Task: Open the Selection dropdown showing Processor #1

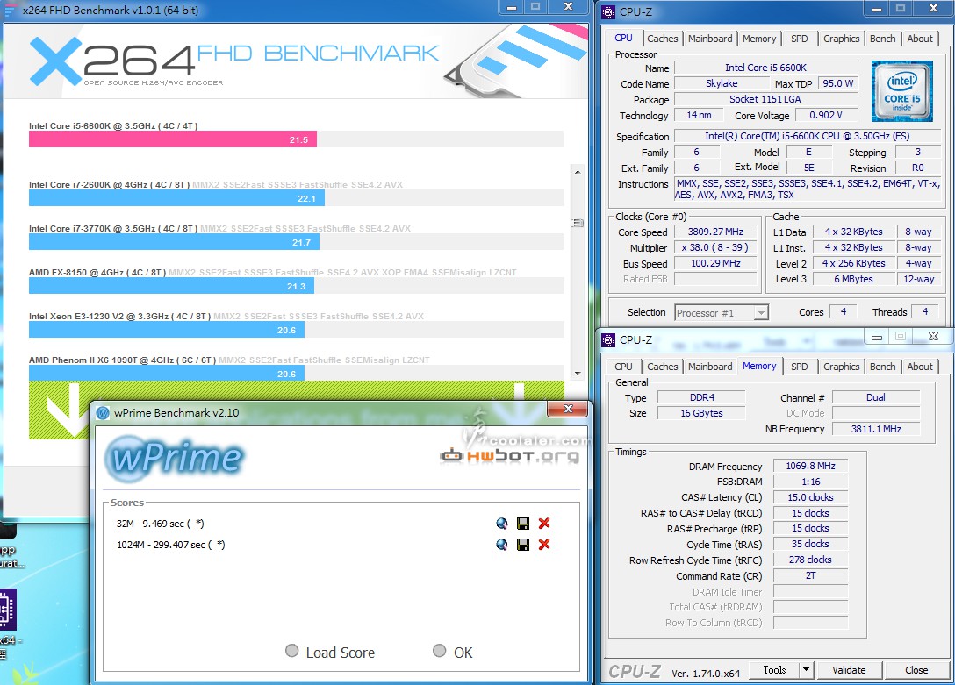Action: pos(722,313)
